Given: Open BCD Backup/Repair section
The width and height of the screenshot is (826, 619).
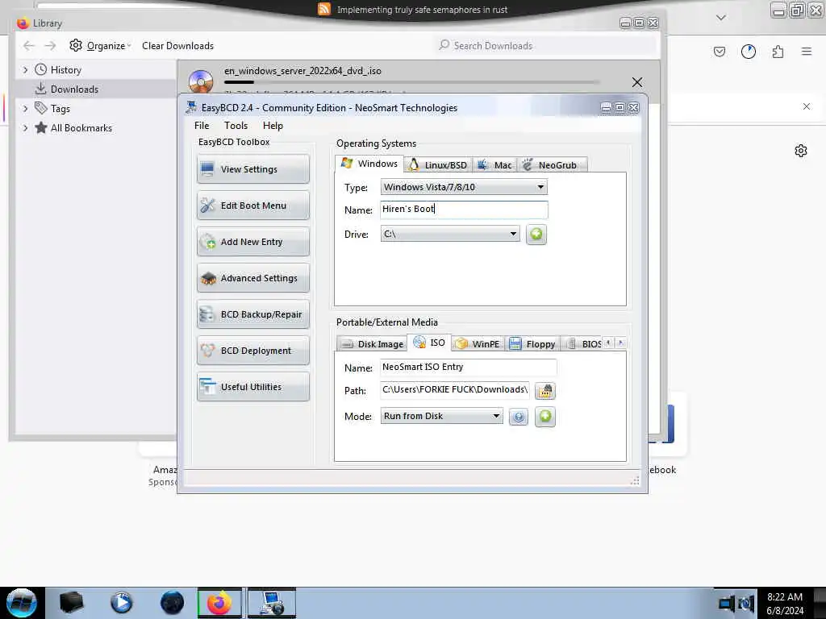Looking at the screenshot, I should 253,314.
